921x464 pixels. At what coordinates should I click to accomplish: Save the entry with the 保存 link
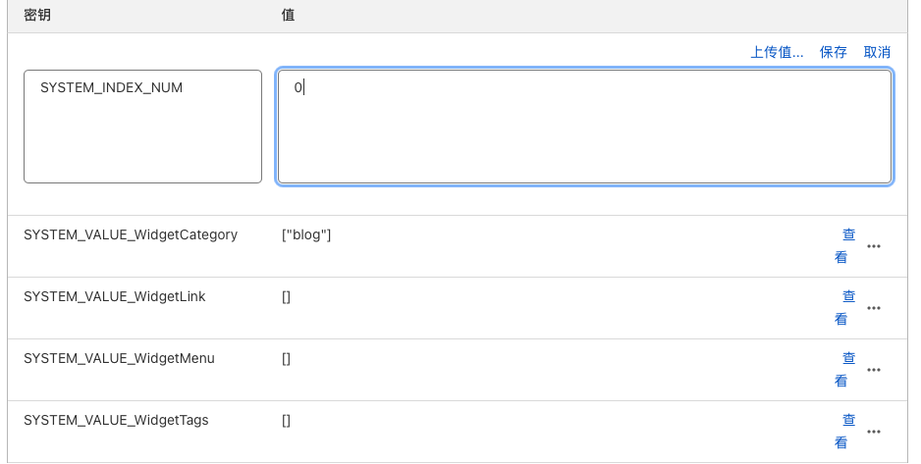point(834,52)
